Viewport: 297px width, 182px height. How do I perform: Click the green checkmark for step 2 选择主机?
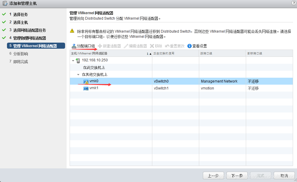[4, 22]
